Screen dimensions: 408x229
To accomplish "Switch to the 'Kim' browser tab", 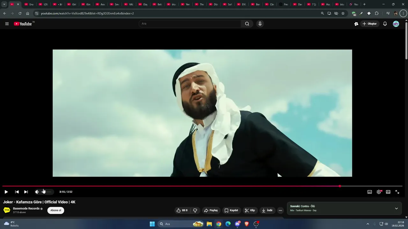I will click(86, 4).
